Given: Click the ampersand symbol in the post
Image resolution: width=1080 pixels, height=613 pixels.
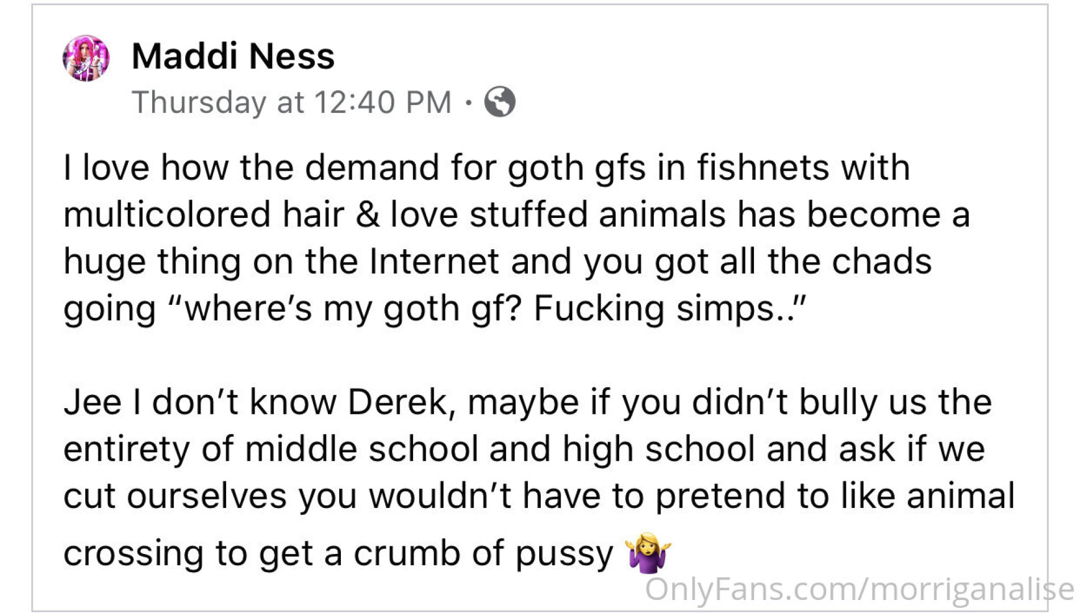Looking at the screenshot, I should (x=368, y=215).
